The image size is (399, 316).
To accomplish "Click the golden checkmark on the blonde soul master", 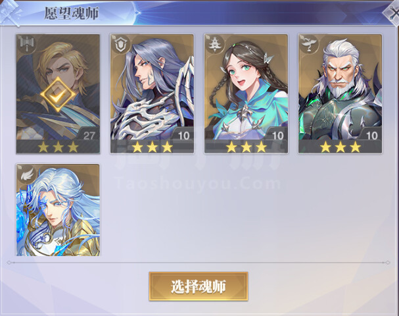I will (x=58, y=95).
